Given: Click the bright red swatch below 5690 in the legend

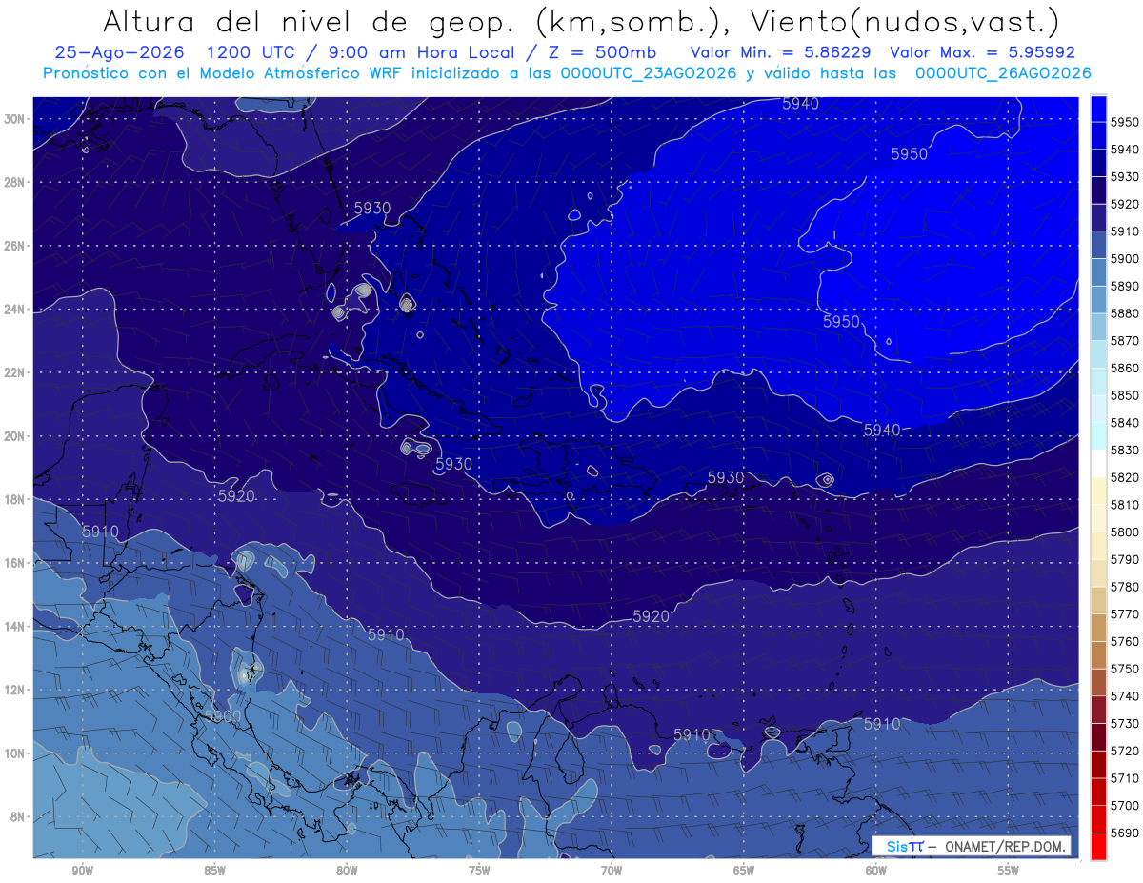Looking at the screenshot, I should pyautogui.click(x=1098, y=846).
